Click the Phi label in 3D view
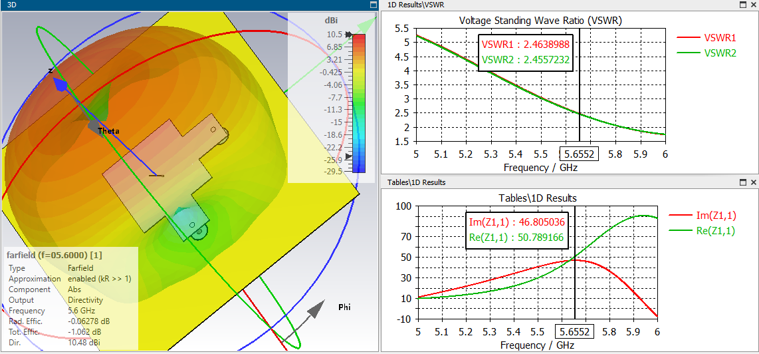The width and height of the screenshot is (759, 354). pyautogui.click(x=344, y=307)
